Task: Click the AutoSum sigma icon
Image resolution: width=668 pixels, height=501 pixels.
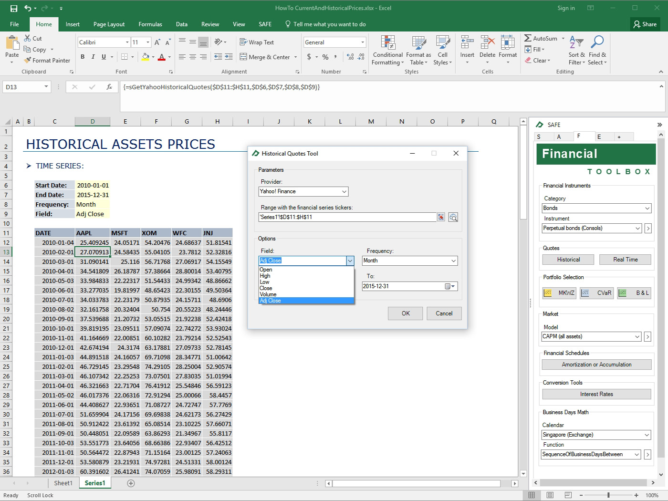Action: (x=528, y=38)
